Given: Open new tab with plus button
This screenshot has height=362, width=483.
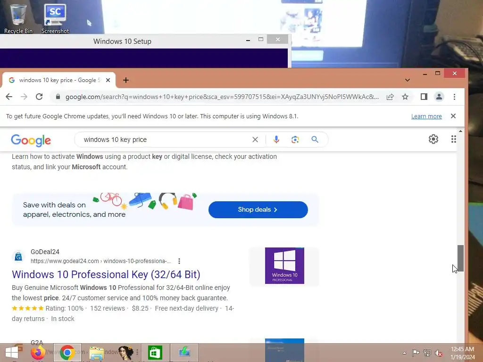Looking at the screenshot, I should (125, 80).
